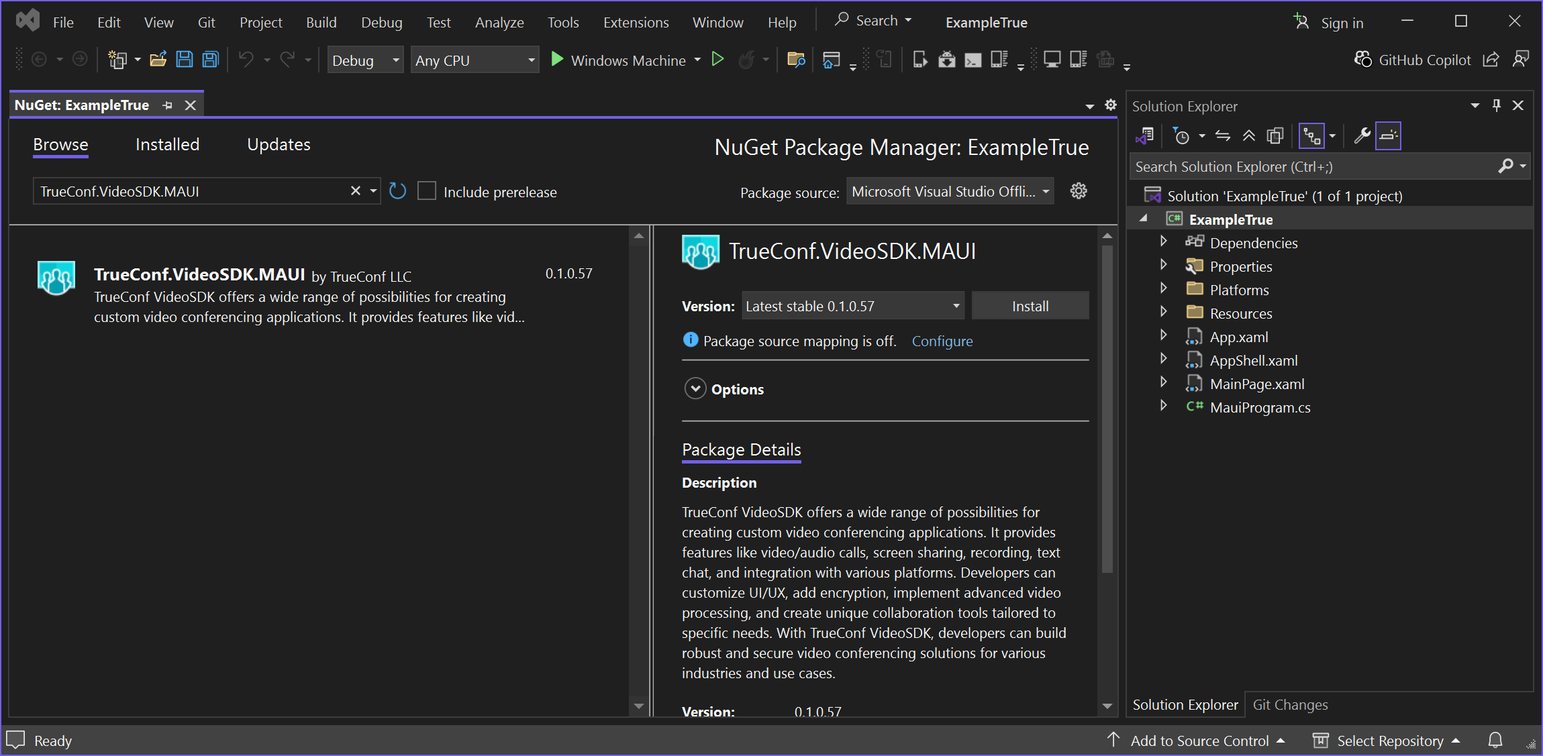Open the Search box in title bar
Viewport: 1543px width, 756px height.
pos(873,21)
